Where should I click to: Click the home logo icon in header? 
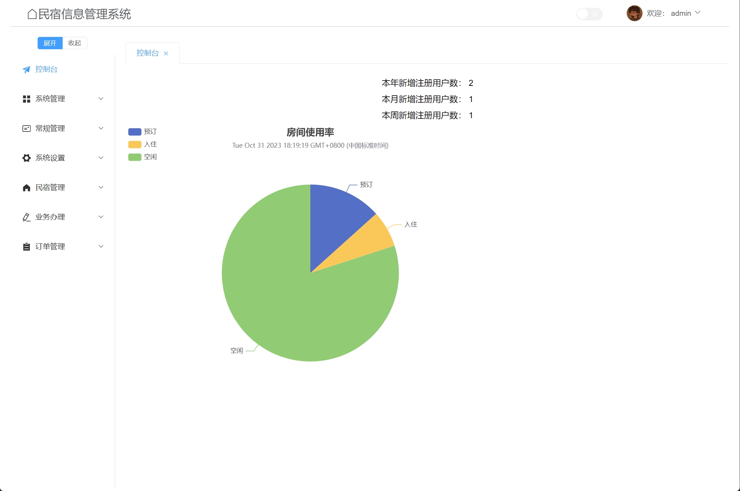(x=32, y=14)
